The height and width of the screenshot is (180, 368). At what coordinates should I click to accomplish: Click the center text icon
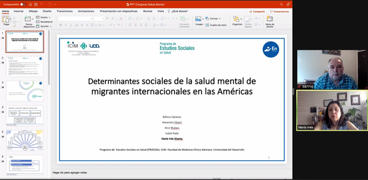(135, 25)
